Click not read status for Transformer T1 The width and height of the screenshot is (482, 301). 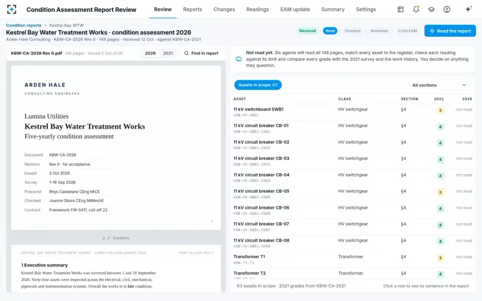pos(464,257)
